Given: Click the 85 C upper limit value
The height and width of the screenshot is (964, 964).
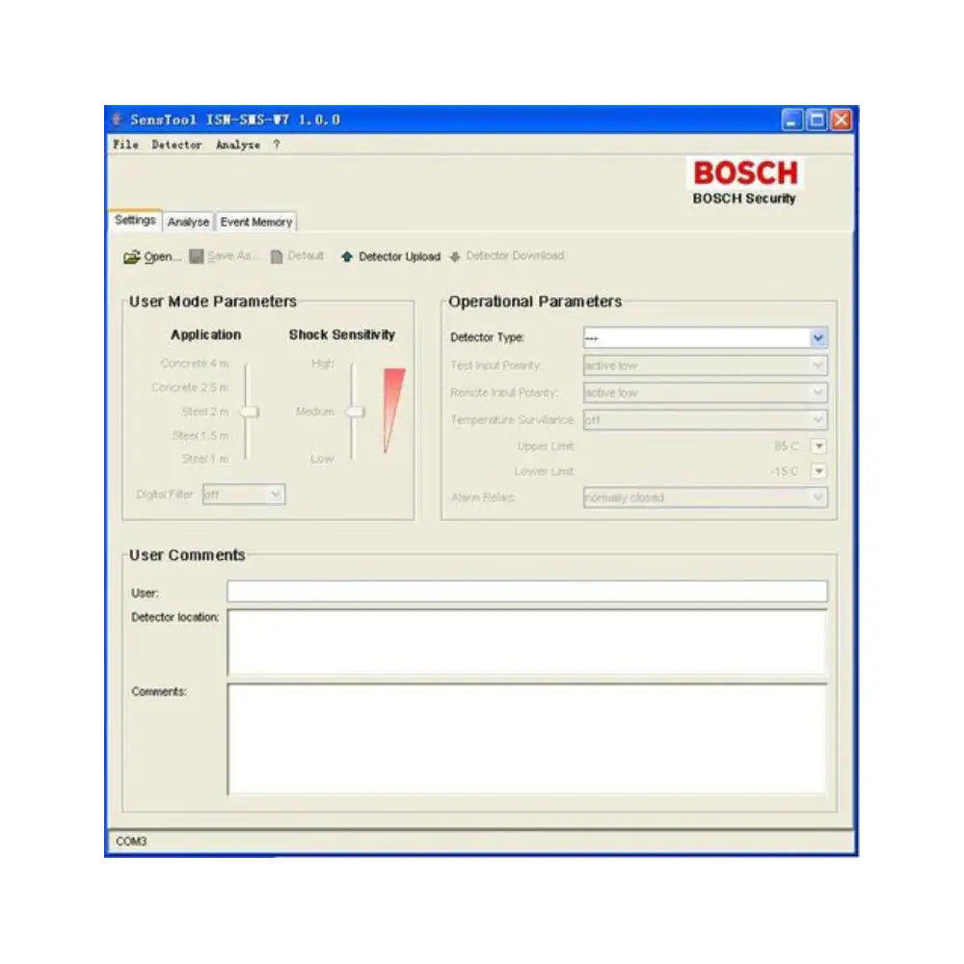Looking at the screenshot, I should point(786,445).
